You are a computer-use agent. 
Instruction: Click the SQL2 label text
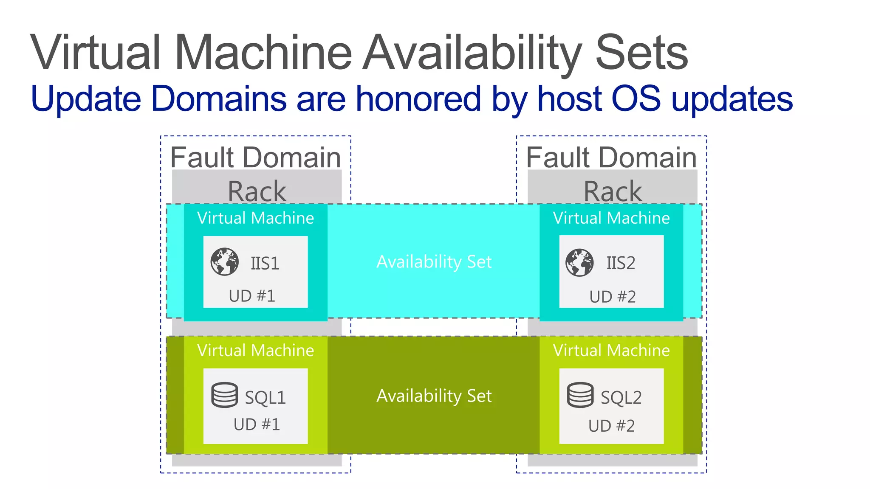(621, 398)
